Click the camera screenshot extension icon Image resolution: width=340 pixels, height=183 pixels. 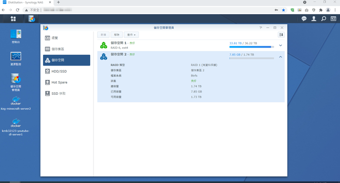306,10
